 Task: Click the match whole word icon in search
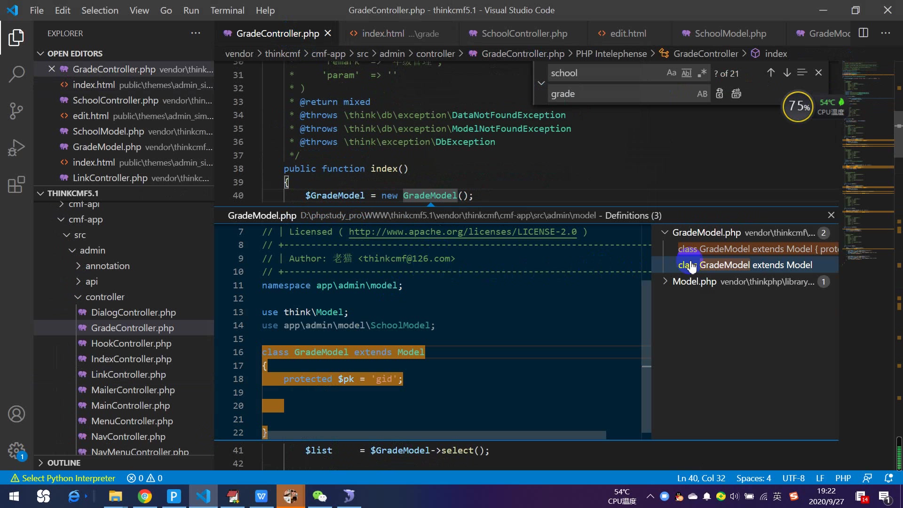[x=687, y=73]
